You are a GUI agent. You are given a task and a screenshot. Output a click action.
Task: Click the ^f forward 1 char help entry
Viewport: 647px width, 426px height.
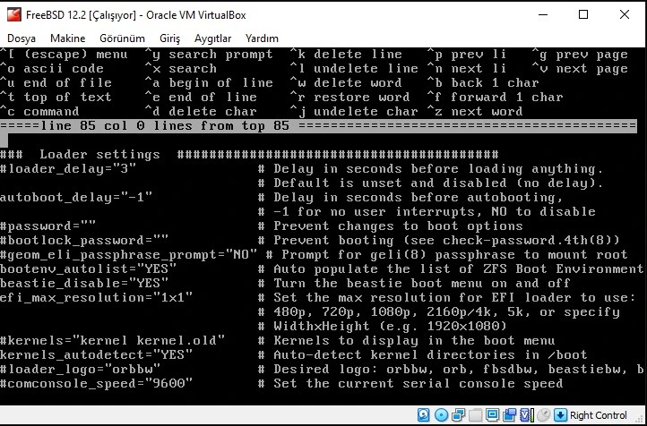[496, 98]
